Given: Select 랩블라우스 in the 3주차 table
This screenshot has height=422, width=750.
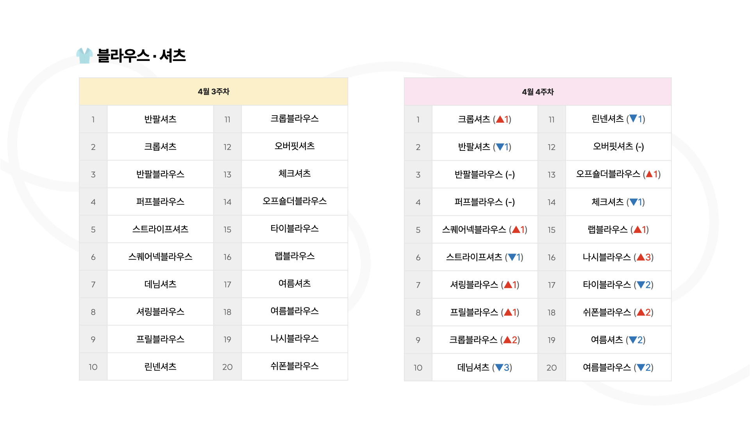Looking at the screenshot, I should click(x=295, y=256).
